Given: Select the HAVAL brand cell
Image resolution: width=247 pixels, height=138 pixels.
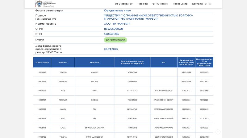Looking at the screenshot, I should coord(63,109).
